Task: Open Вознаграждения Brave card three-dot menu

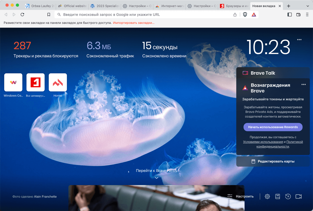Action: [x=304, y=85]
